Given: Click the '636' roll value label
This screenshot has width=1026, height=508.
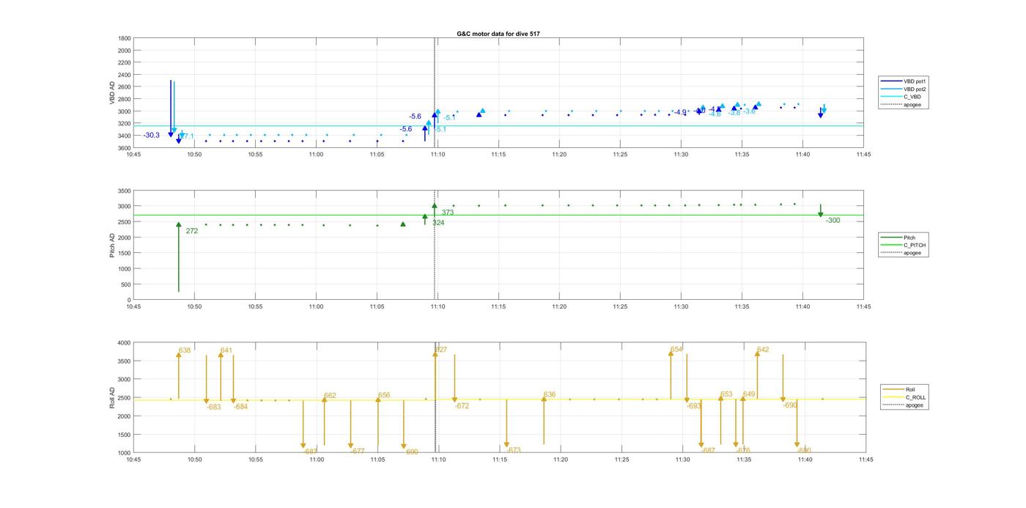Looking at the screenshot, I should coord(550,395).
